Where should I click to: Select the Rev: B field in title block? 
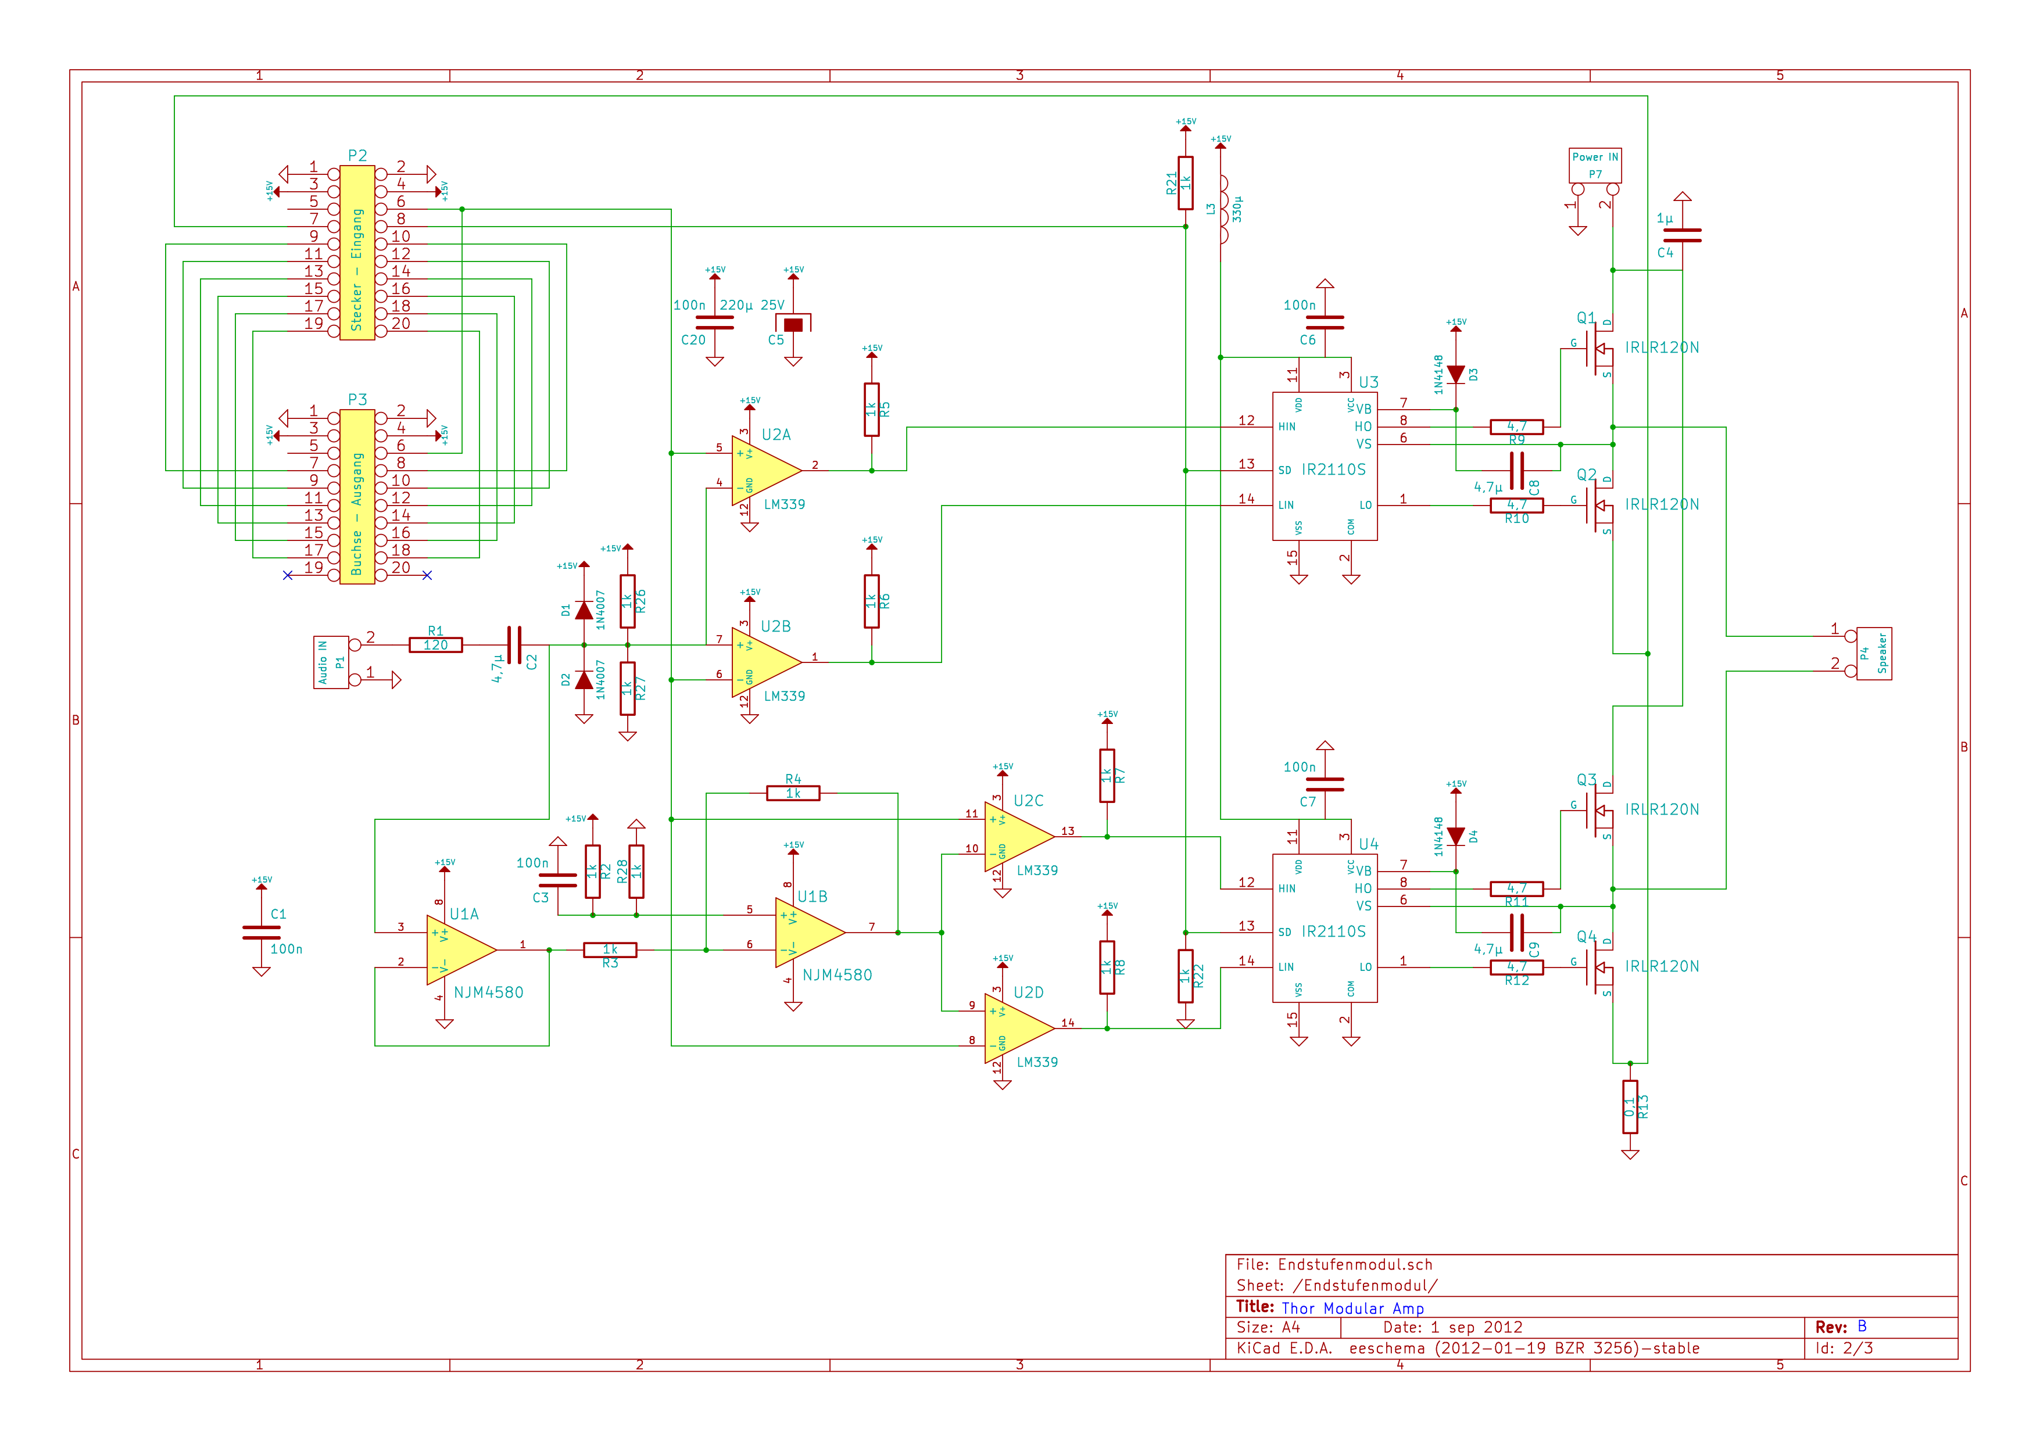pos(1840,1327)
